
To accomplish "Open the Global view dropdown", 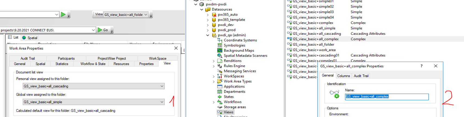I will click(x=162, y=102).
